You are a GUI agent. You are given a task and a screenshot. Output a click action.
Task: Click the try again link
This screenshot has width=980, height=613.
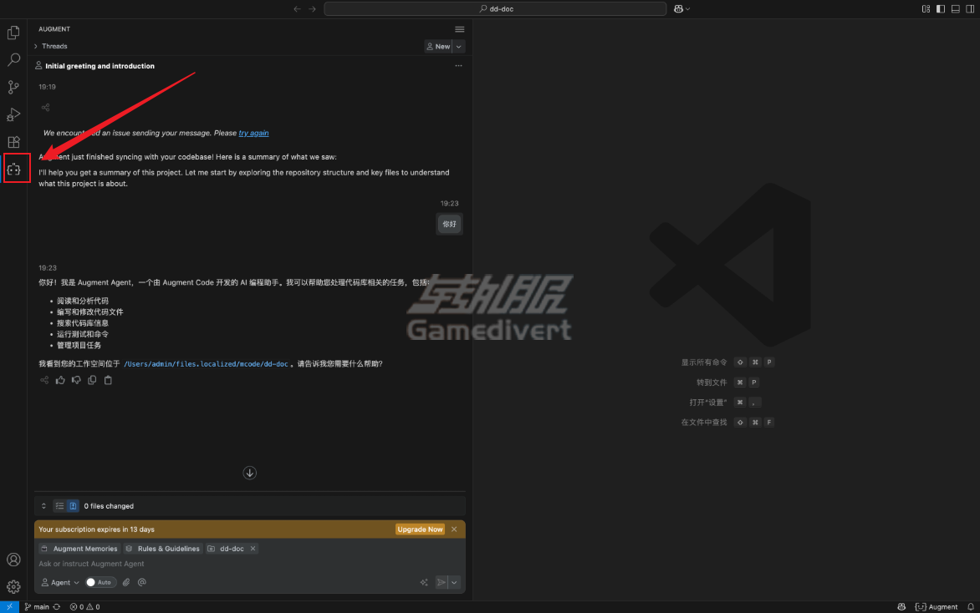click(253, 132)
